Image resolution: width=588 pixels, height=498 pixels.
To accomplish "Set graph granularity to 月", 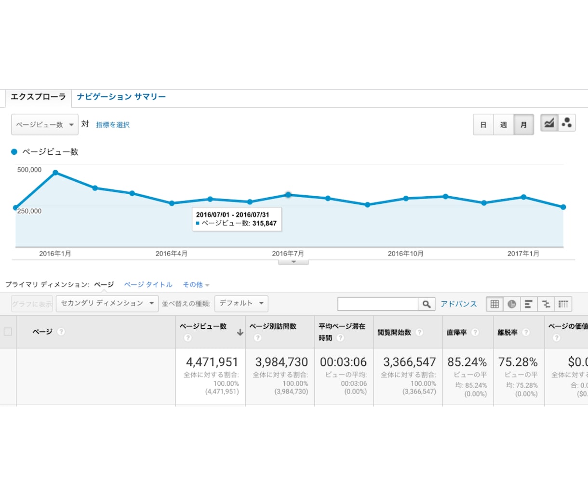I will (523, 125).
